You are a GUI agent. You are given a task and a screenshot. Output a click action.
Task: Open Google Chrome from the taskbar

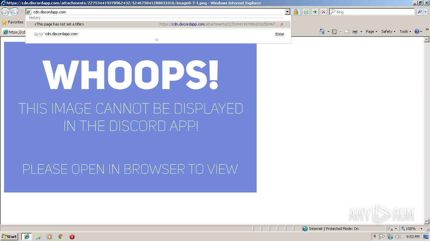(61, 237)
